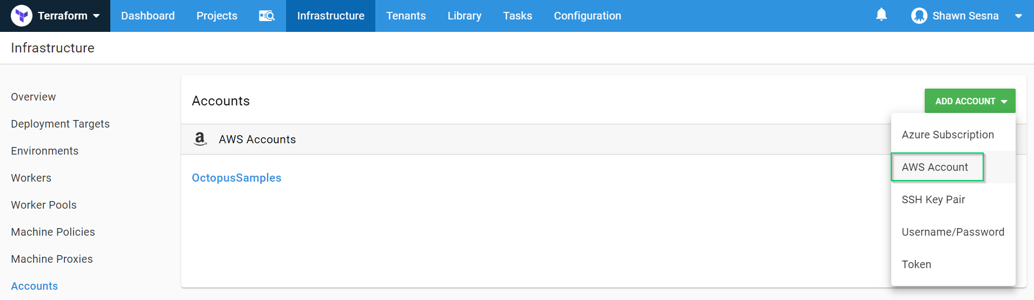
Task: Open the OctopusSamples account link
Action: click(x=236, y=178)
